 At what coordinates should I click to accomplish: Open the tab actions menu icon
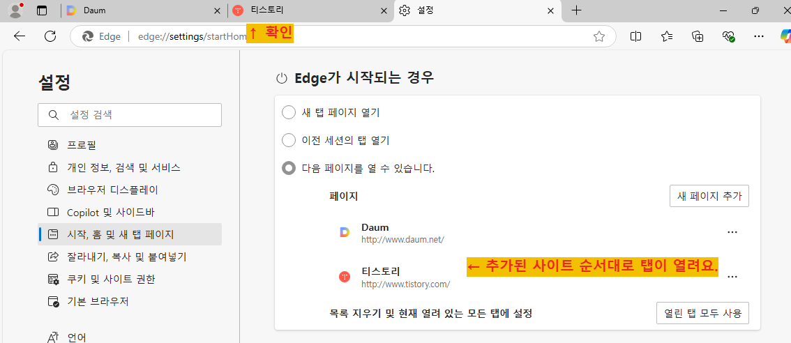click(x=42, y=10)
